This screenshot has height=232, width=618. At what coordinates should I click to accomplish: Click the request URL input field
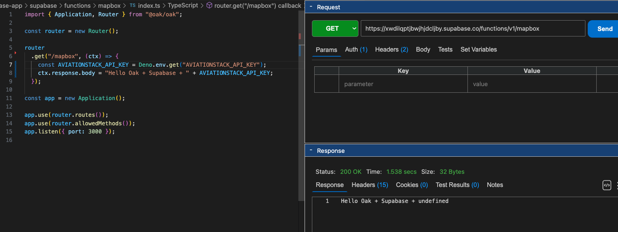tap(473, 28)
